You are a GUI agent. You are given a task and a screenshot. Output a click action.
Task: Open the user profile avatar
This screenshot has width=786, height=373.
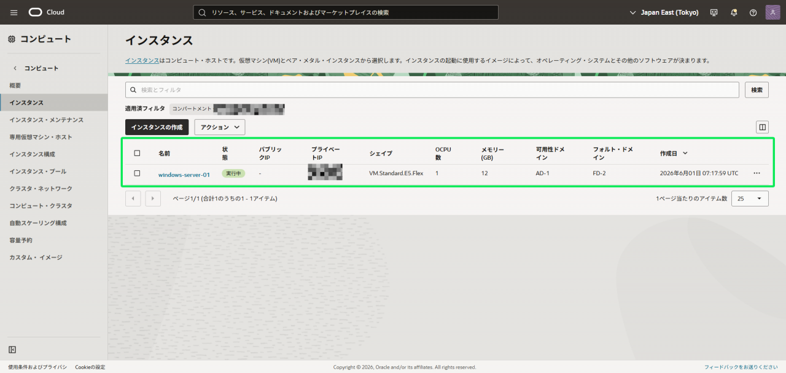(x=772, y=12)
